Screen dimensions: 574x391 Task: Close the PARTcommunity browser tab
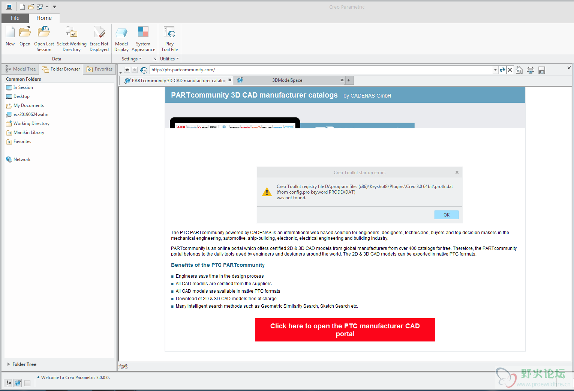[230, 80]
